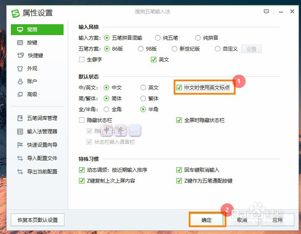Click the stacked pages icon beside 高级
The image size is (301, 234).
[x=20, y=94]
